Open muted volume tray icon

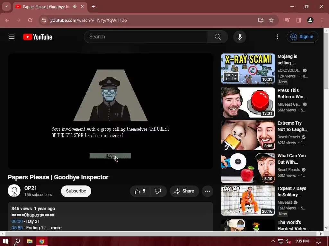288,241
